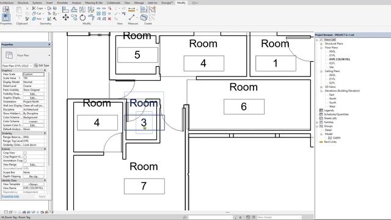Click the Create Assembly icon

pyautogui.click(x=144, y=10)
